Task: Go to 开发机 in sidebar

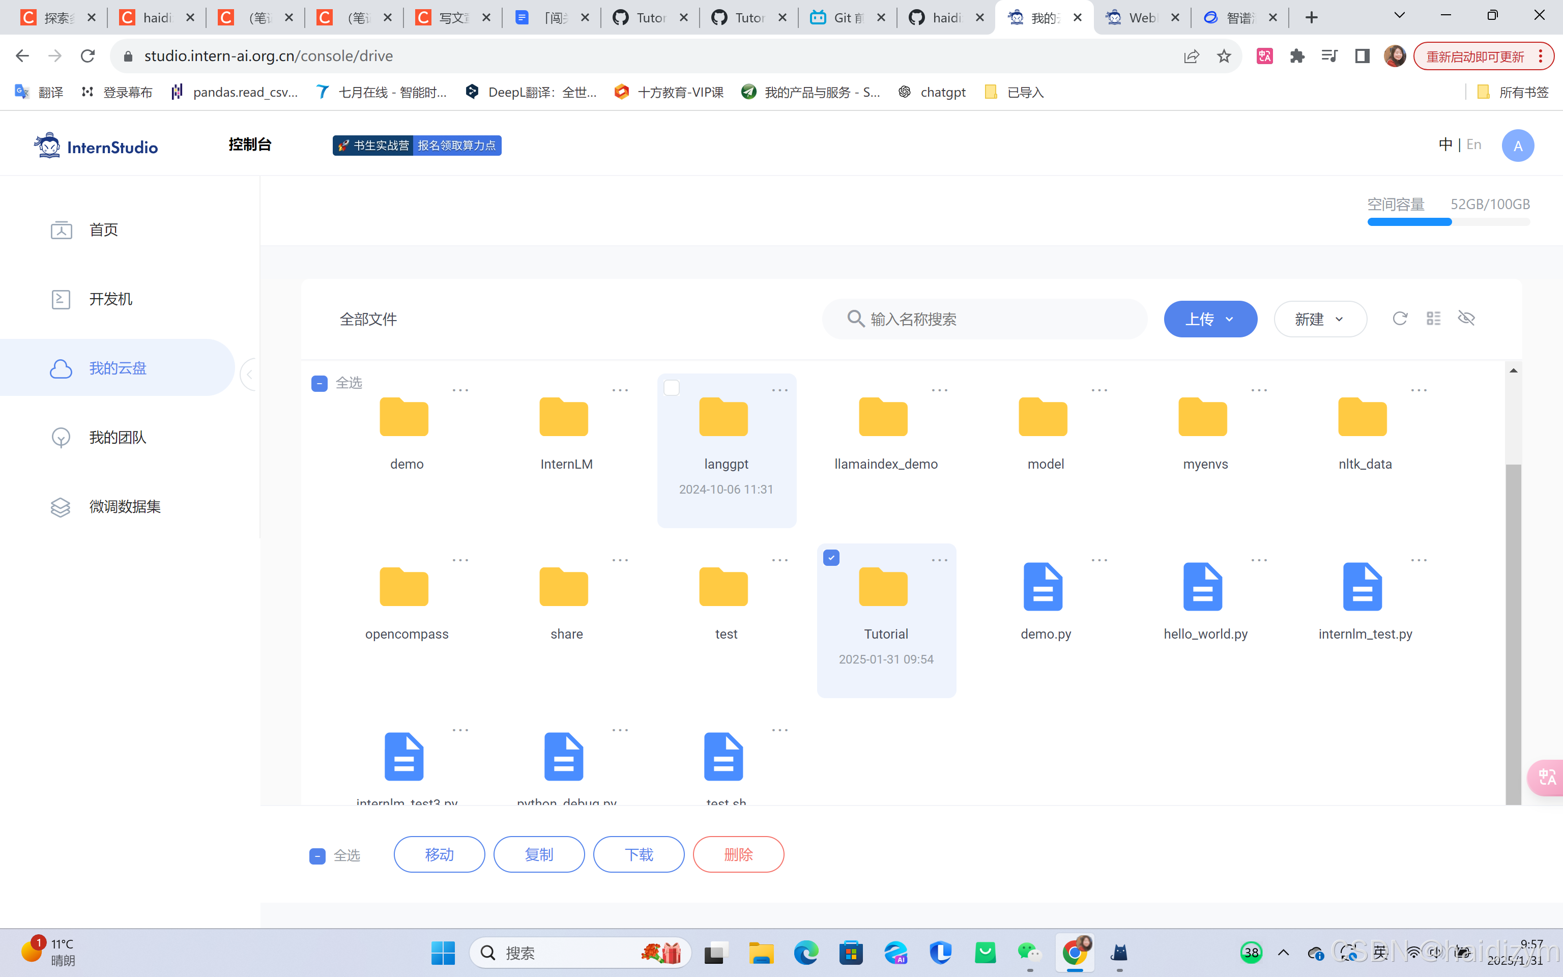Action: pos(110,299)
